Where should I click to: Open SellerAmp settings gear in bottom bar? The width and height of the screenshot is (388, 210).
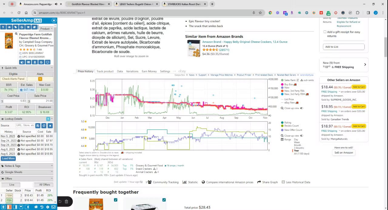click(x=47, y=207)
